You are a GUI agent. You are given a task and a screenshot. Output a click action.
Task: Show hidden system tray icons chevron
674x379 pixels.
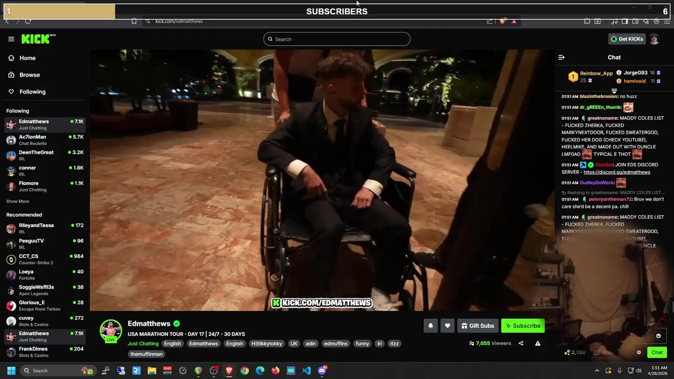point(597,371)
